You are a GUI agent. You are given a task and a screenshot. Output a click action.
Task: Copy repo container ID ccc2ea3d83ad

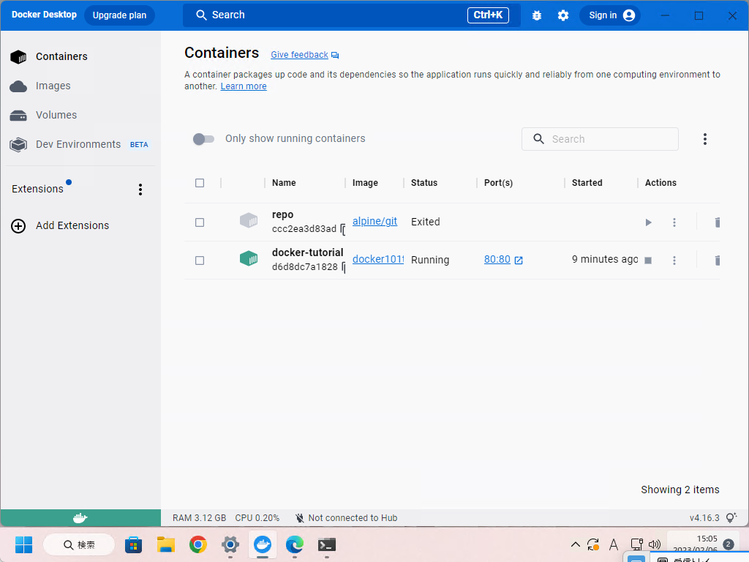click(x=343, y=229)
